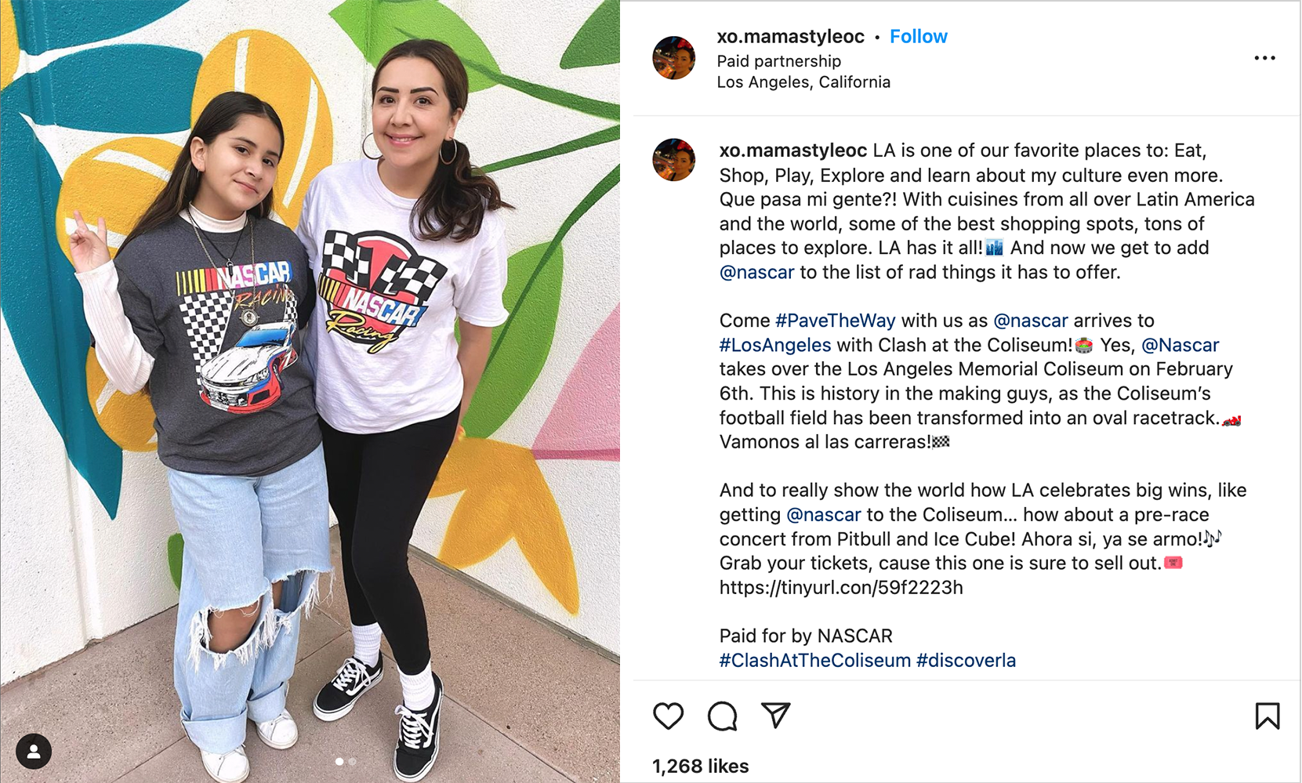Show tagged people on the photo

pos(34,752)
